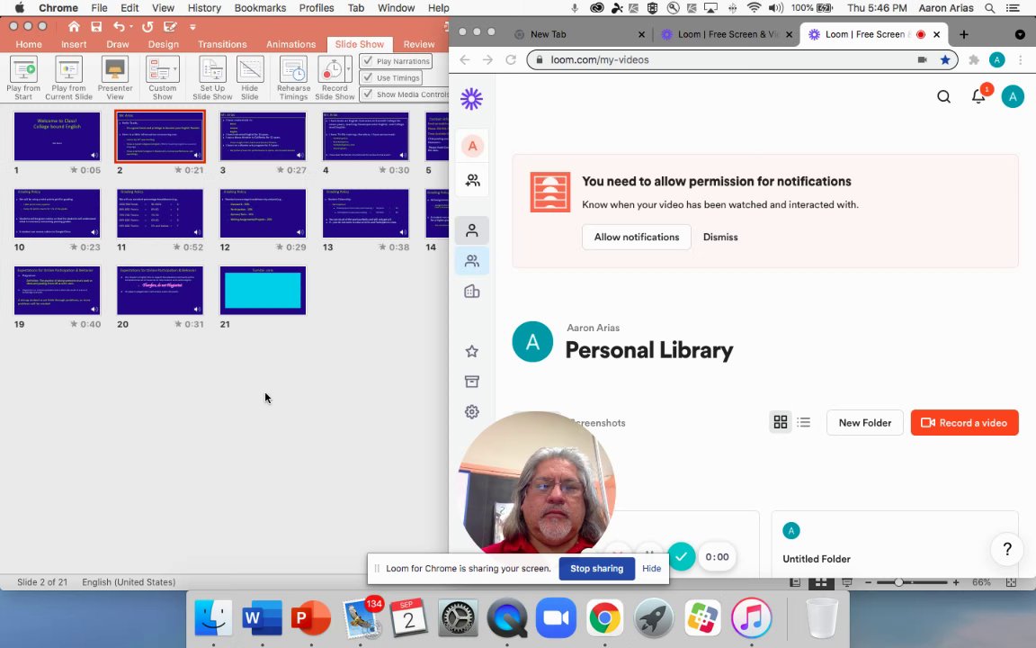Expand Record Slide Show dropdown arrow
The width and height of the screenshot is (1036, 648).
coord(348,68)
